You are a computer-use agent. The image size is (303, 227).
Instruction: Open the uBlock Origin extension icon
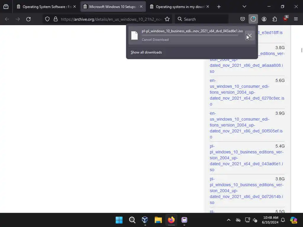286,19
